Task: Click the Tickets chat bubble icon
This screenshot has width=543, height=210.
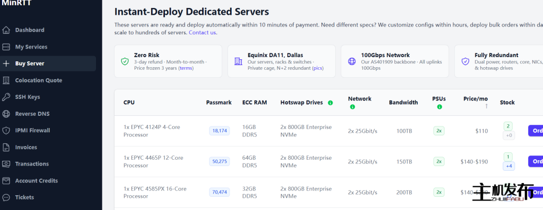Action: 6,197
